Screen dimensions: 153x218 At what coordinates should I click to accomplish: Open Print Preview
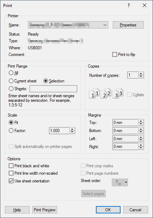[x=45, y=210]
